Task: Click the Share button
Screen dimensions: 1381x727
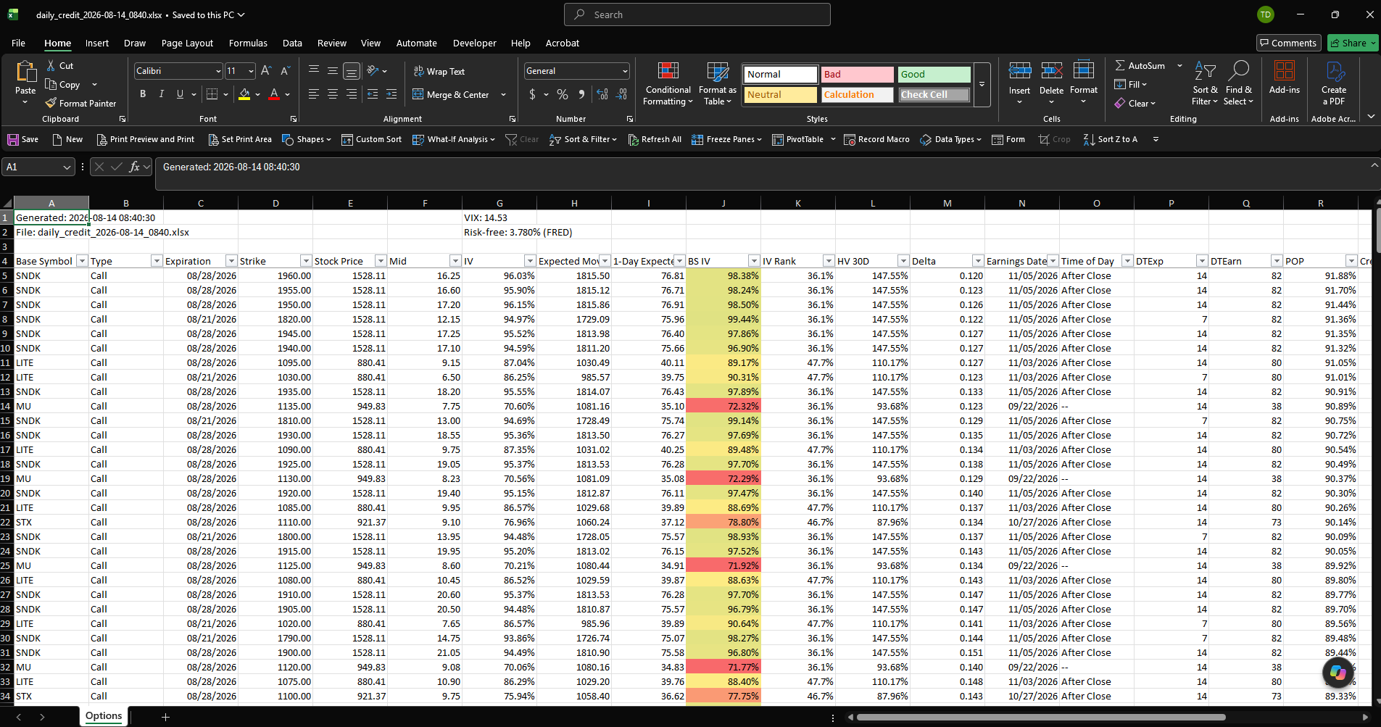Action: click(1353, 43)
